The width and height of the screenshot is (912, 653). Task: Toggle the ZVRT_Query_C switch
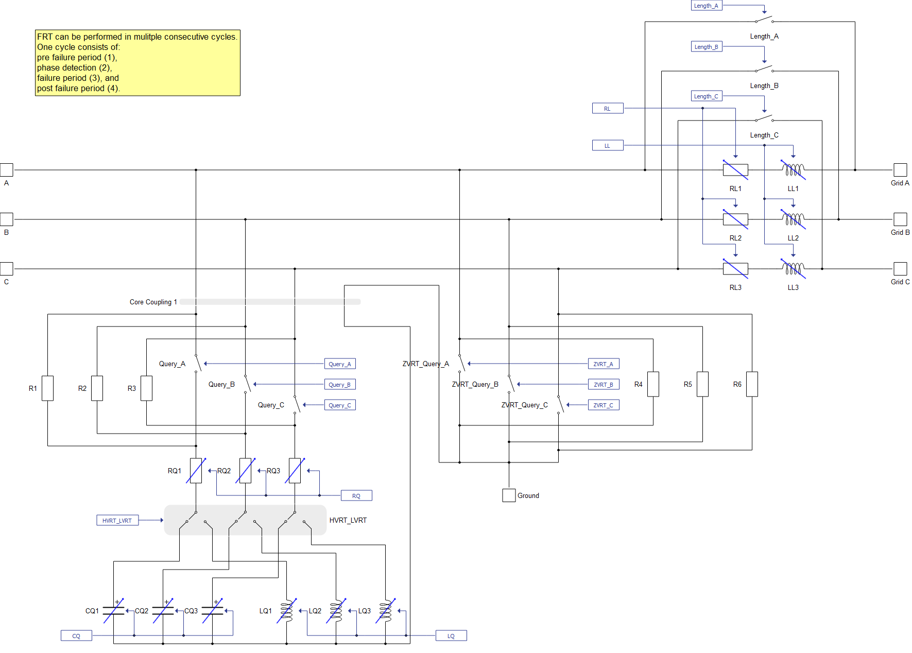click(x=560, y=404)
